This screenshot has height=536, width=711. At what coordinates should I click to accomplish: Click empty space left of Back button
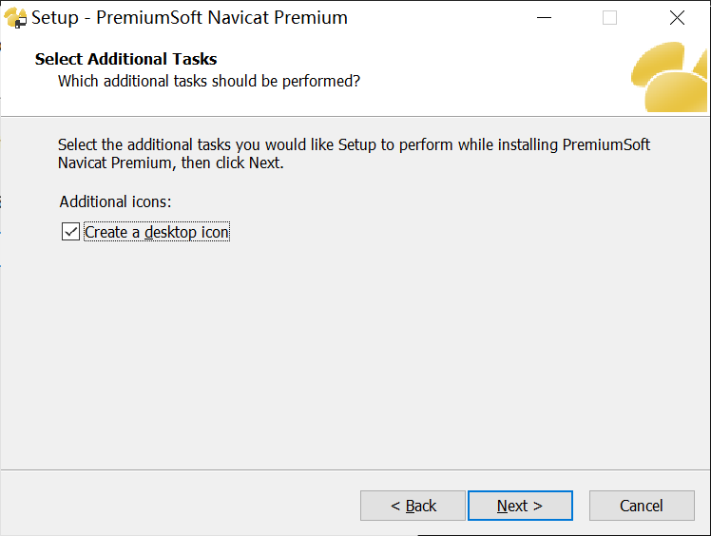point(190,506)
